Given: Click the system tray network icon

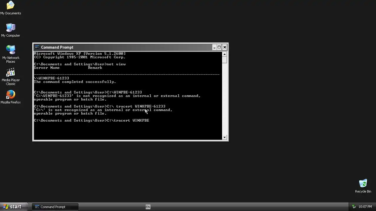Looking at the screenshot, I should pyautogui.click(x=354, y=207).
